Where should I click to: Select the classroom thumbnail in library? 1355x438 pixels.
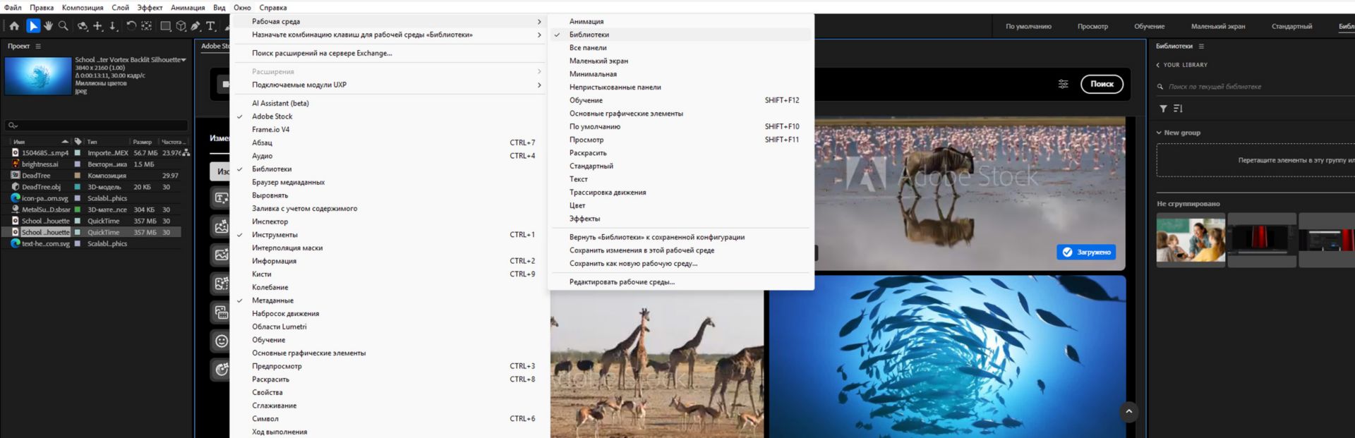pos(1191,241)
